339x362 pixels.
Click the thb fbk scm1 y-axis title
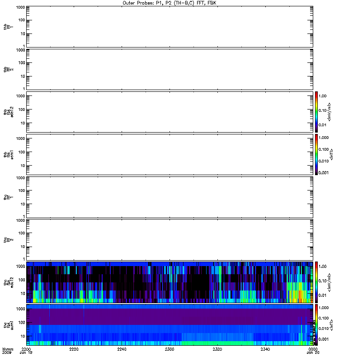coord(8,155)
